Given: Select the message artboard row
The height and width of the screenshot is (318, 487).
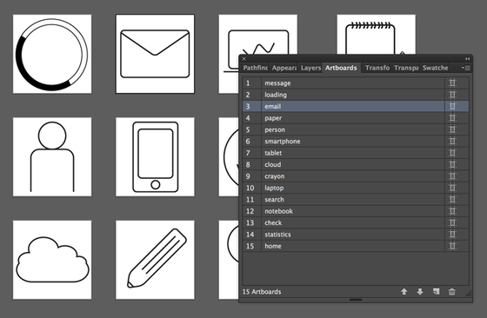Looking at the screenshot, I should click(x=356, y=83).
